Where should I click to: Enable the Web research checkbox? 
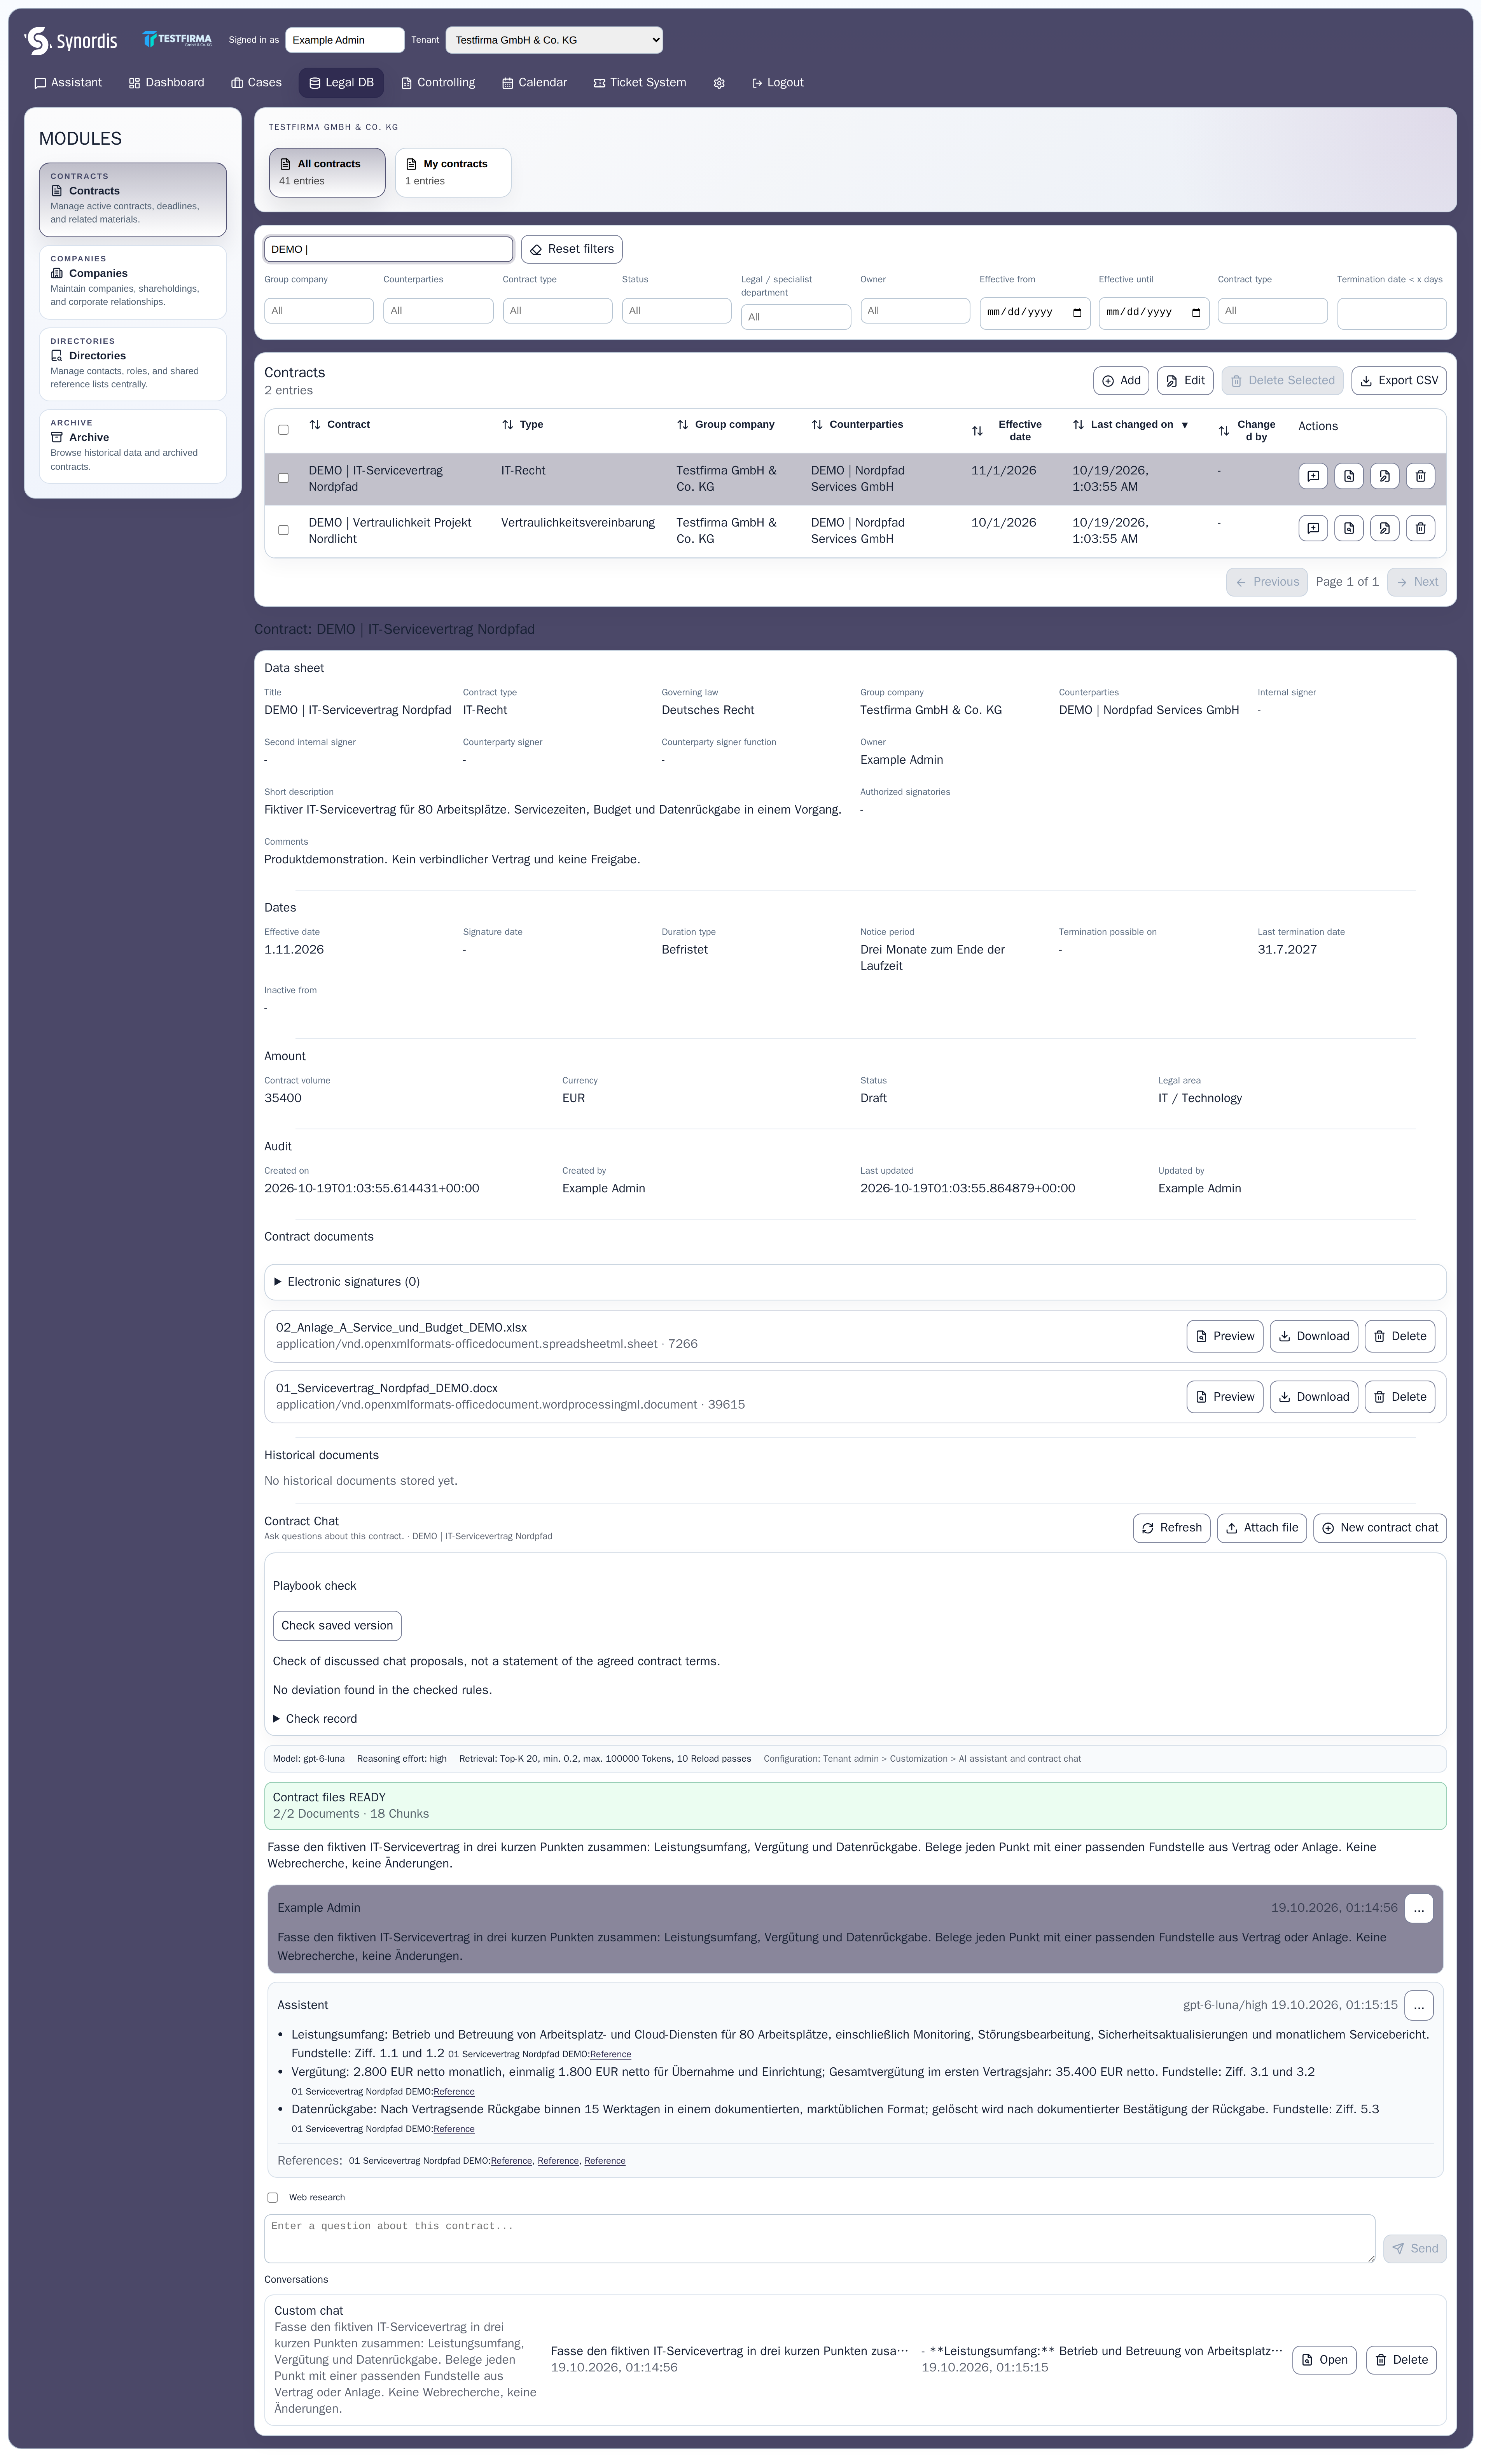tap(272, 2198)
